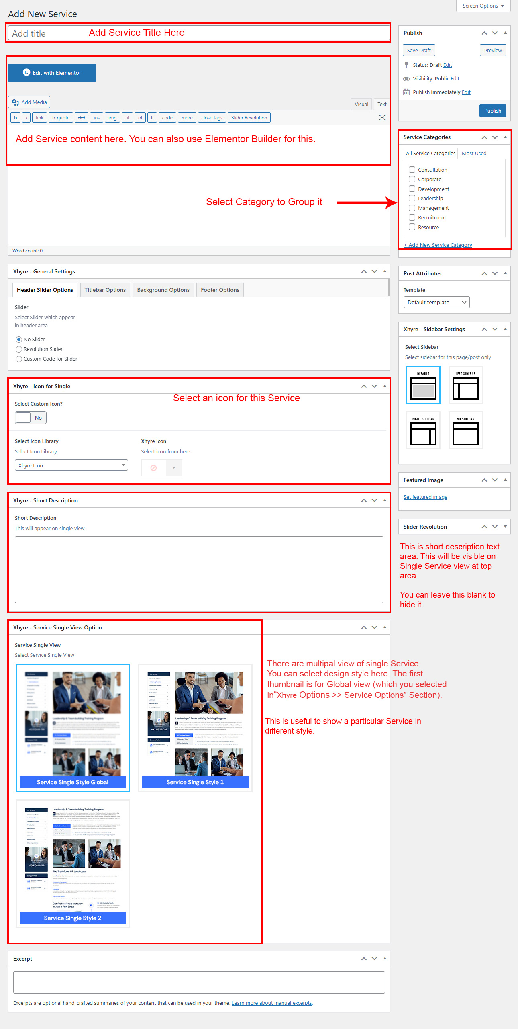Image resolution: width=518 pixels, height=1029 pixels.
Task: Choose the Right Sidebar layout icon
Action: point(423,430)
